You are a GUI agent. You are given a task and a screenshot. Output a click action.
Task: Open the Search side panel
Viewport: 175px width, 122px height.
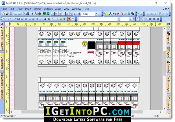(169, 66)
